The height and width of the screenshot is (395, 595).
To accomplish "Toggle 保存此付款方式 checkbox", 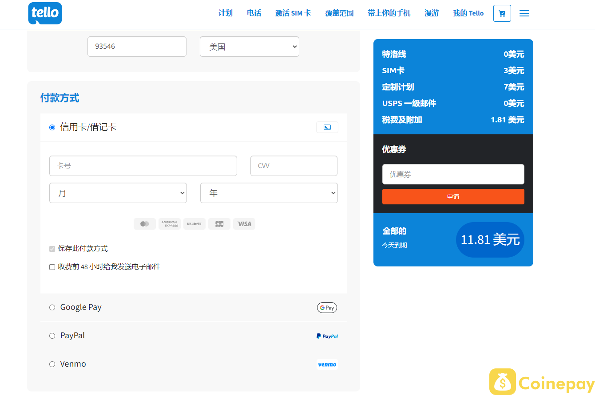I will 52,249.
